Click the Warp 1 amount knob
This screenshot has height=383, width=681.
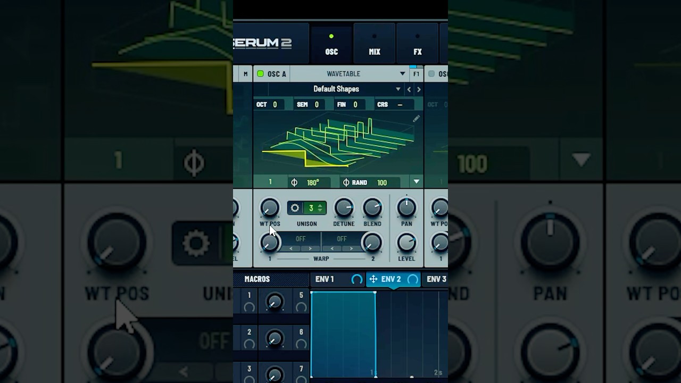pyautogui.click(x=270, y=243)
